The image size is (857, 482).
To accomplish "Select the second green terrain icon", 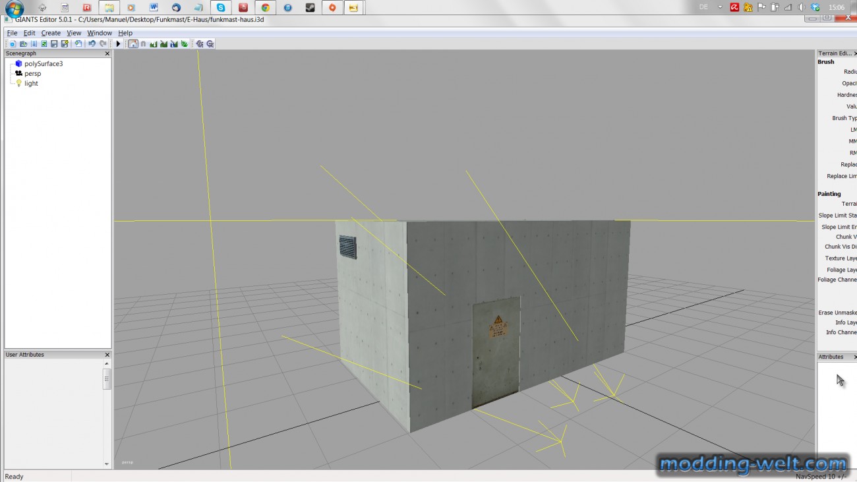I will pos(163,44).
